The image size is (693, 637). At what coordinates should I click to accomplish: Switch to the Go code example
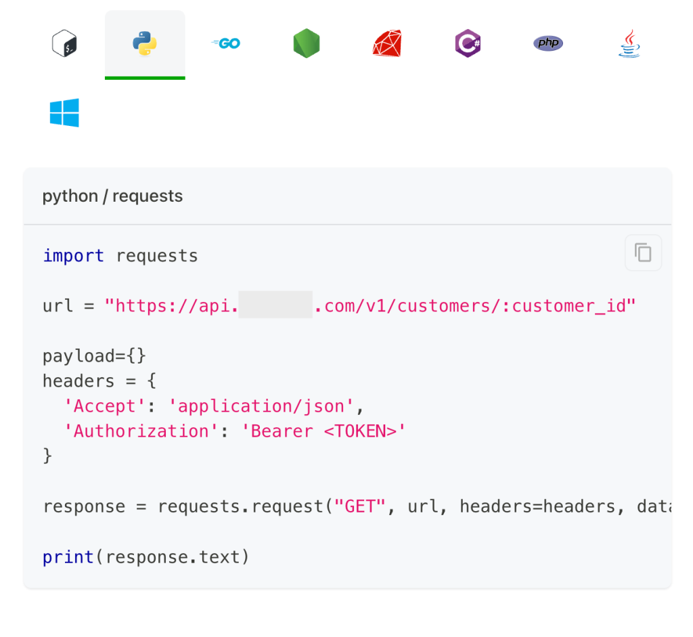[x=225, y=43]
